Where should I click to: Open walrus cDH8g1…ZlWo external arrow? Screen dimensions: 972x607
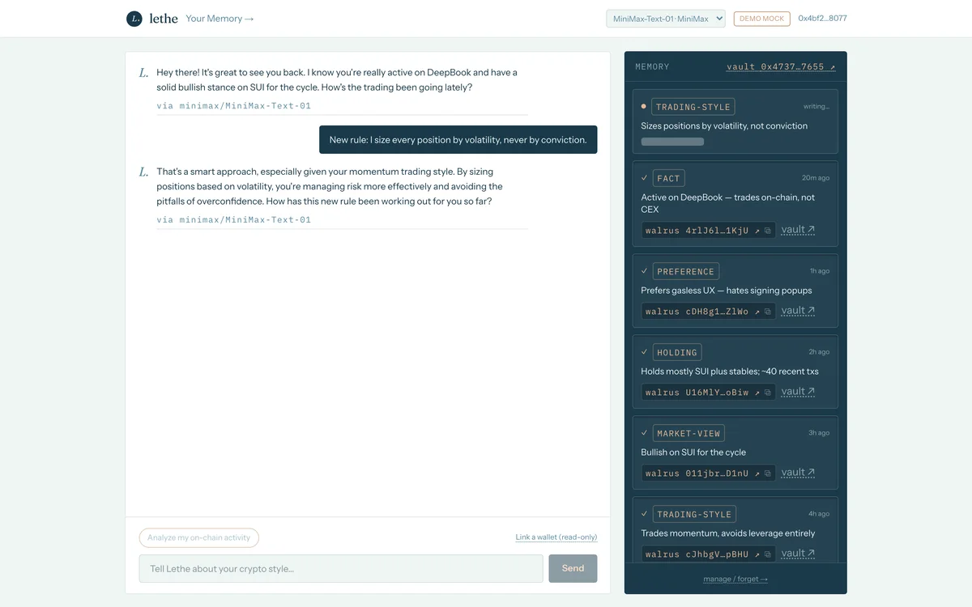(757, 312)
